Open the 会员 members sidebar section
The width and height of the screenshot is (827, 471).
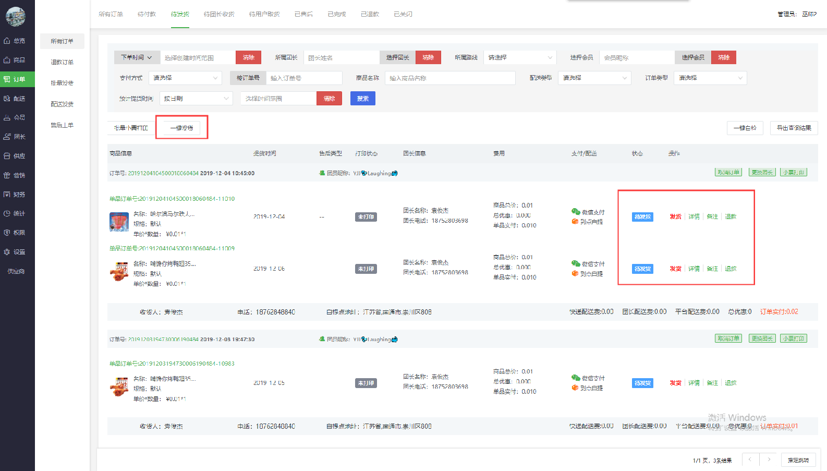15,117
